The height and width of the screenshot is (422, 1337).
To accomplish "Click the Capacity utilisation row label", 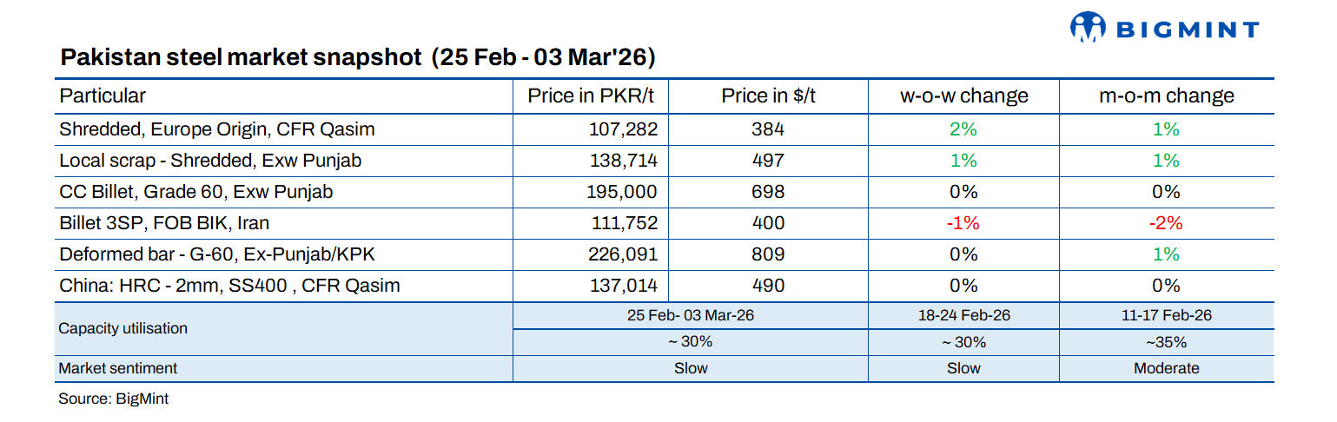I will (x=122, y=328).
